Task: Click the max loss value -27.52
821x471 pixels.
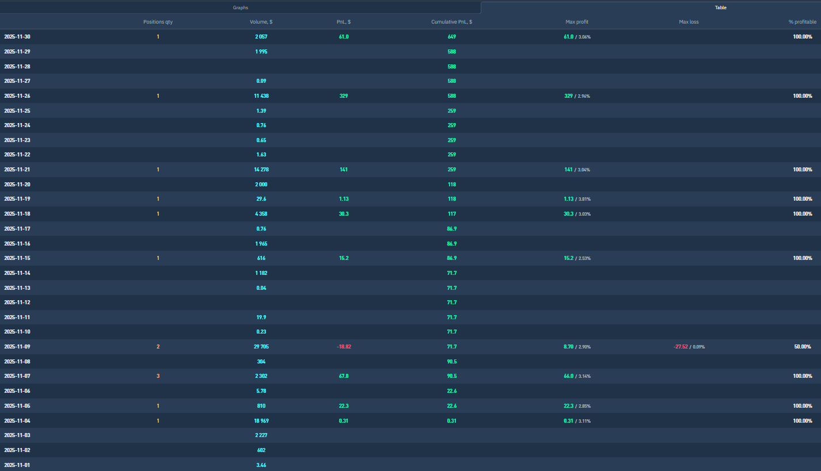Action: pyautogui.click(x=680, y=347)
